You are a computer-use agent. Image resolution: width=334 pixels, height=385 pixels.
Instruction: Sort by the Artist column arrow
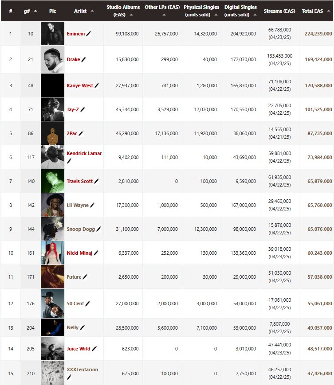[x=92, y=11]
